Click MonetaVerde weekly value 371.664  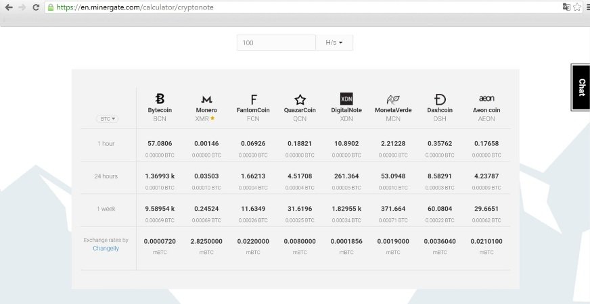(x=393, y=209)
